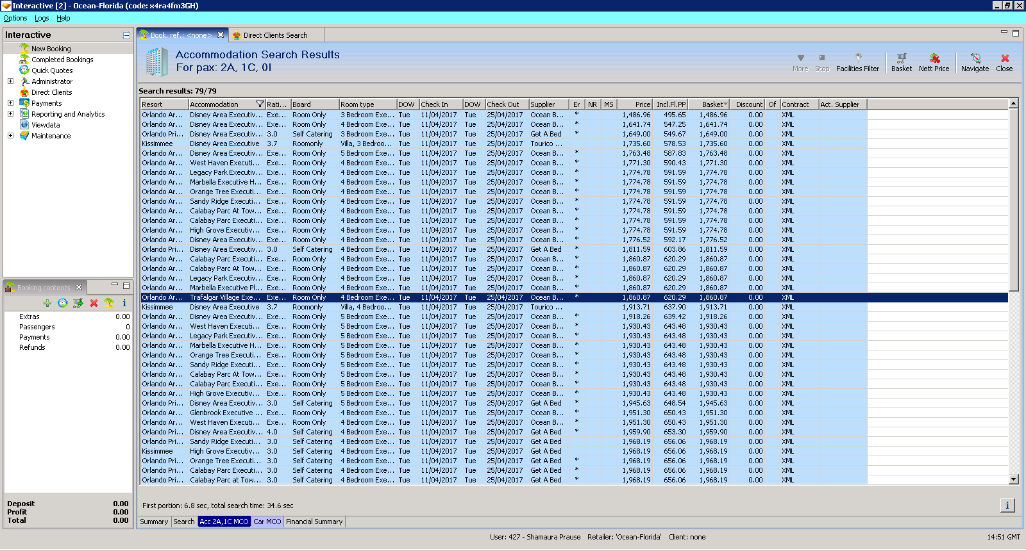Open the Options menu
Image resolution: width=1026 pixels, height=551 pixels.
tap(15, 18)
